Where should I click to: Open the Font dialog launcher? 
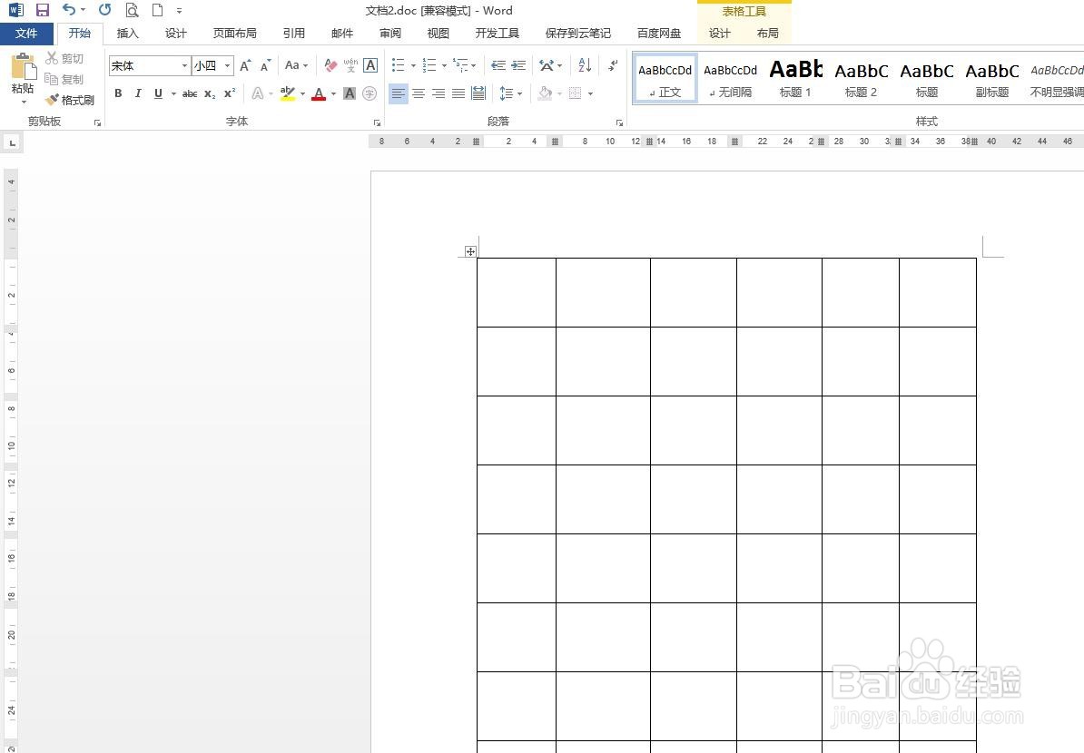pyautogui.click(x=377, y=122)
